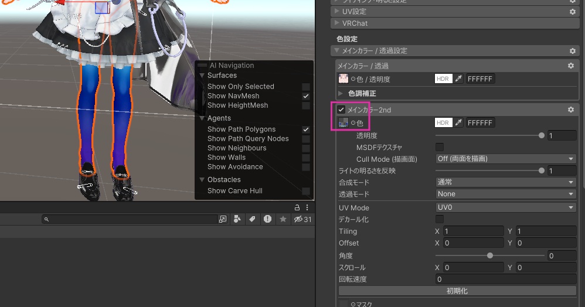Focus main color hex field FFFFFF
This screenshot has height=307, width=585.
480,79
